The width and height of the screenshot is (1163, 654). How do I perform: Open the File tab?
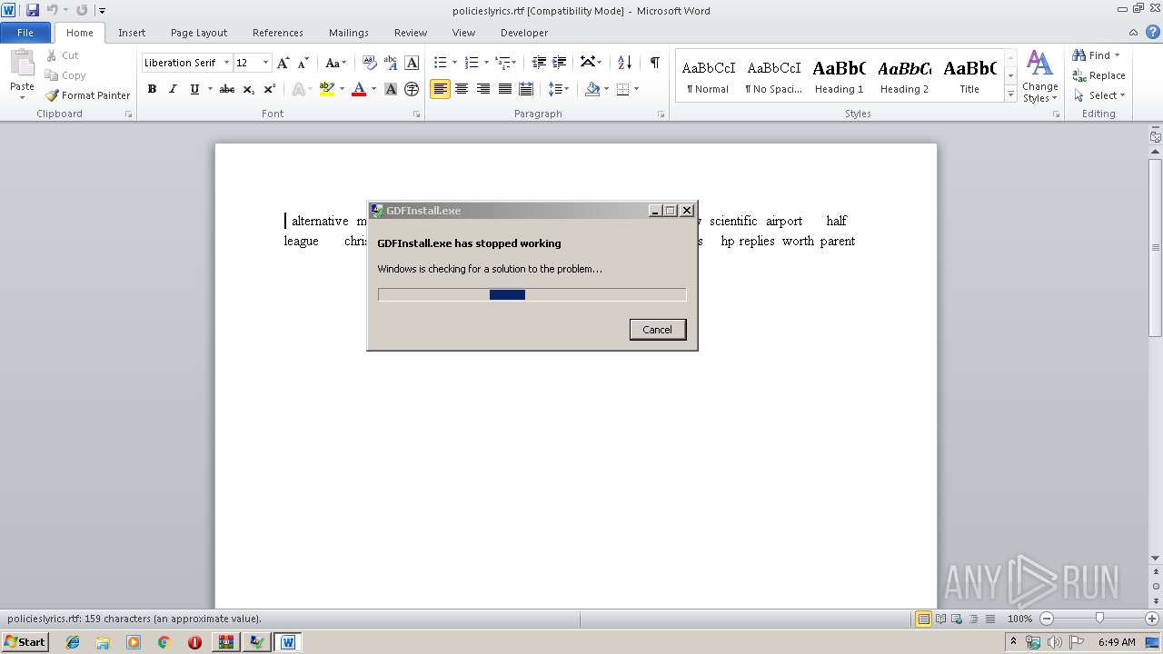click(25, 33)
